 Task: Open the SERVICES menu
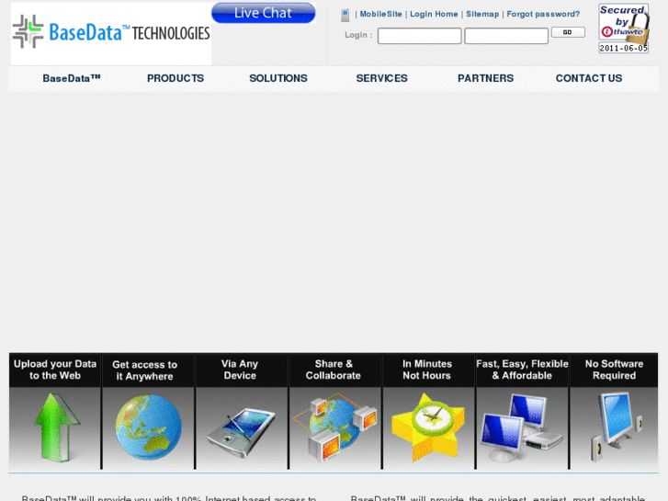pyautogui.click(x=381, y=78)
